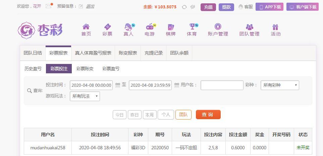Image resolution: width=323 pixels, height=156 pixels.
Task: Select the 个人 personal filter toggle
Action: [166, 114]
